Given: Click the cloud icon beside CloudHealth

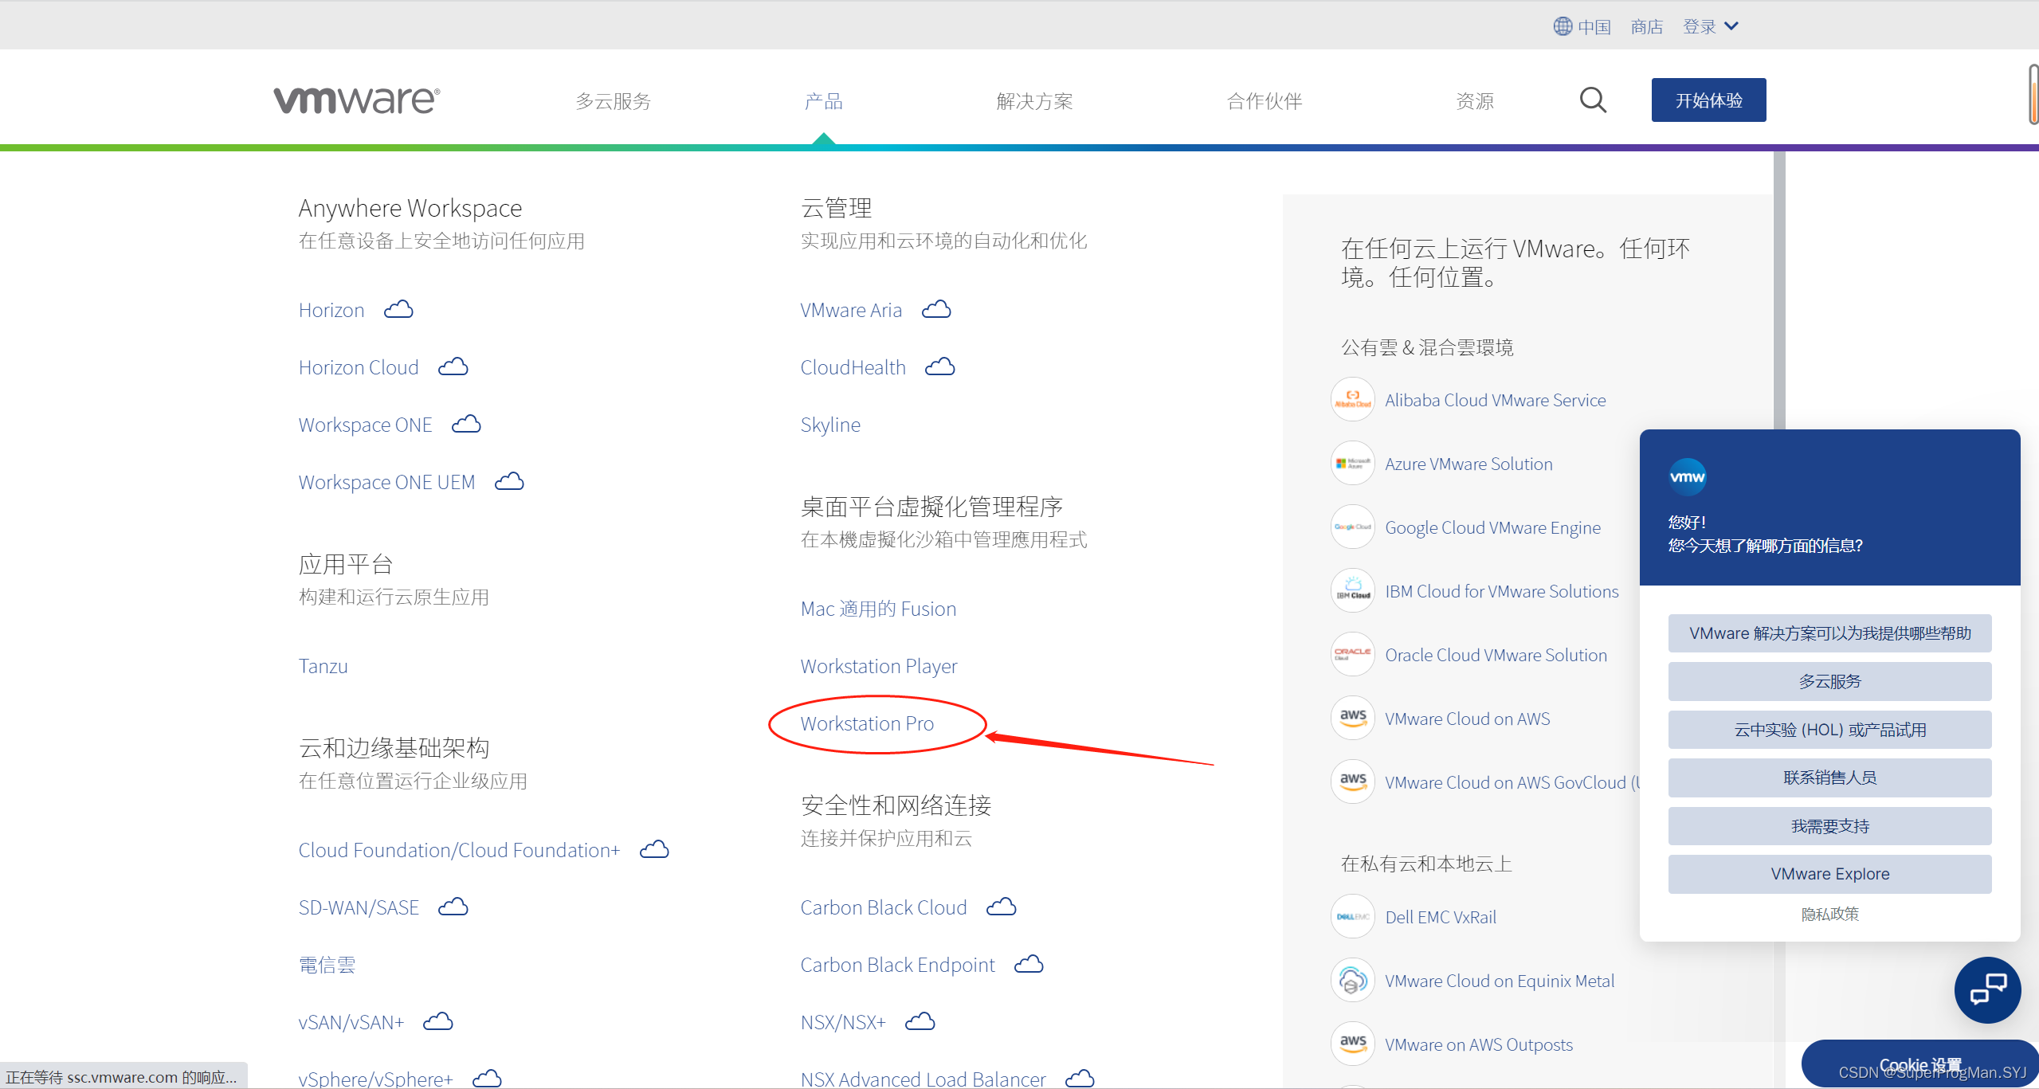Looking at the screenshot, I should click(x=939, y=366).
